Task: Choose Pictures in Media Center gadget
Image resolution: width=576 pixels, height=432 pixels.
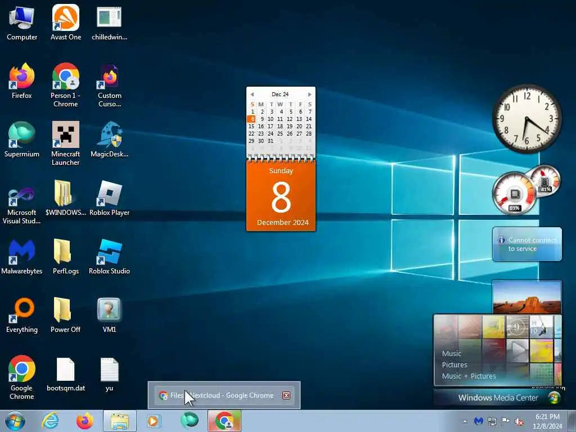Action: coord(454,364)
